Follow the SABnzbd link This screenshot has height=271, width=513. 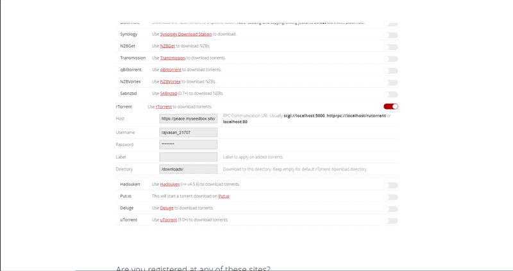(169, 94)
